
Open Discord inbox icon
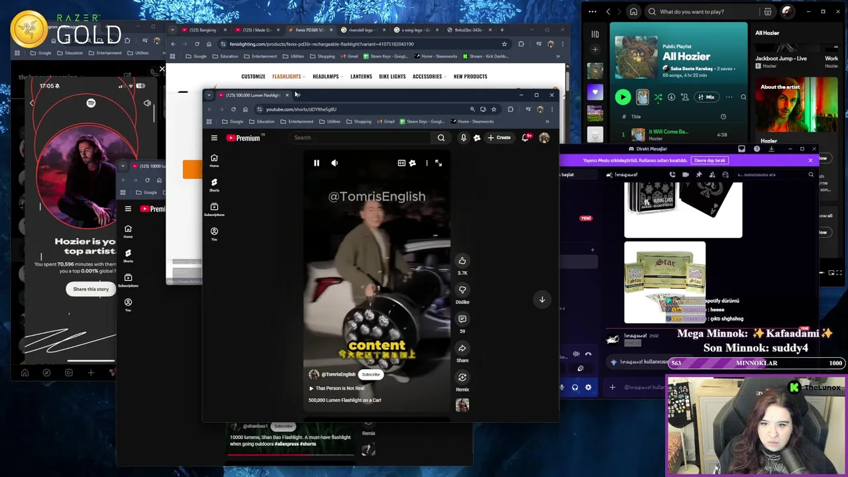[741, 149]
